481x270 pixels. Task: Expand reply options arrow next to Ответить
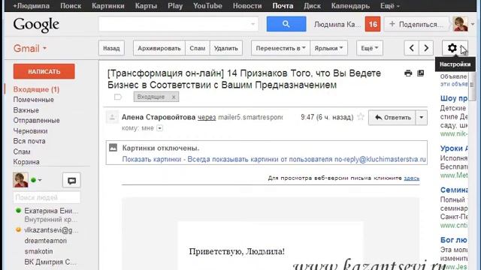(x=421, y=118)
